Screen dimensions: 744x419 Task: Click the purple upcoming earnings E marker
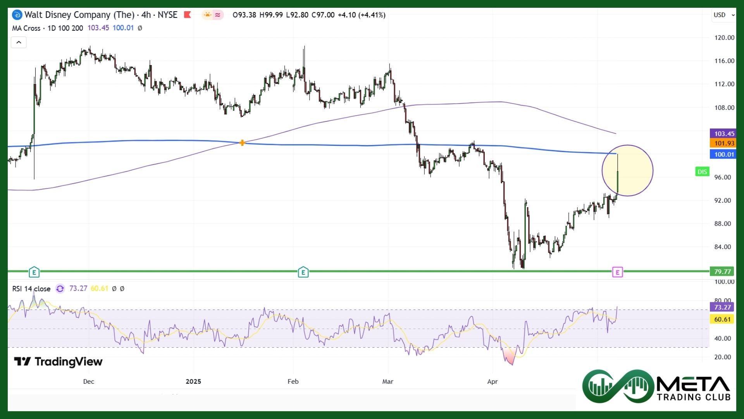[617, 272]
